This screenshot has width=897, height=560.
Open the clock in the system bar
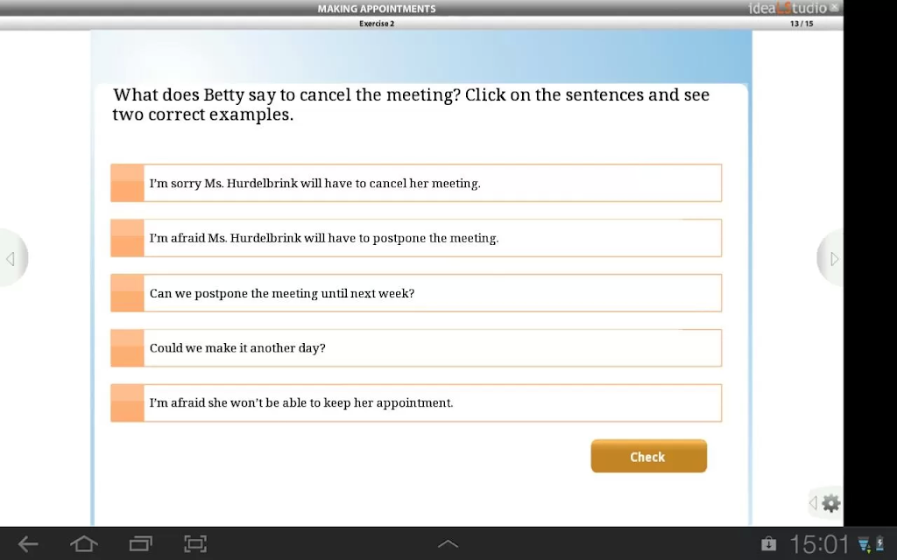click(819, 544)
